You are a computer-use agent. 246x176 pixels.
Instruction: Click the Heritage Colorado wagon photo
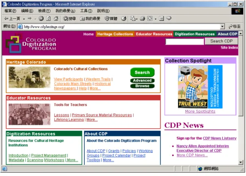[x=29, y=77]
